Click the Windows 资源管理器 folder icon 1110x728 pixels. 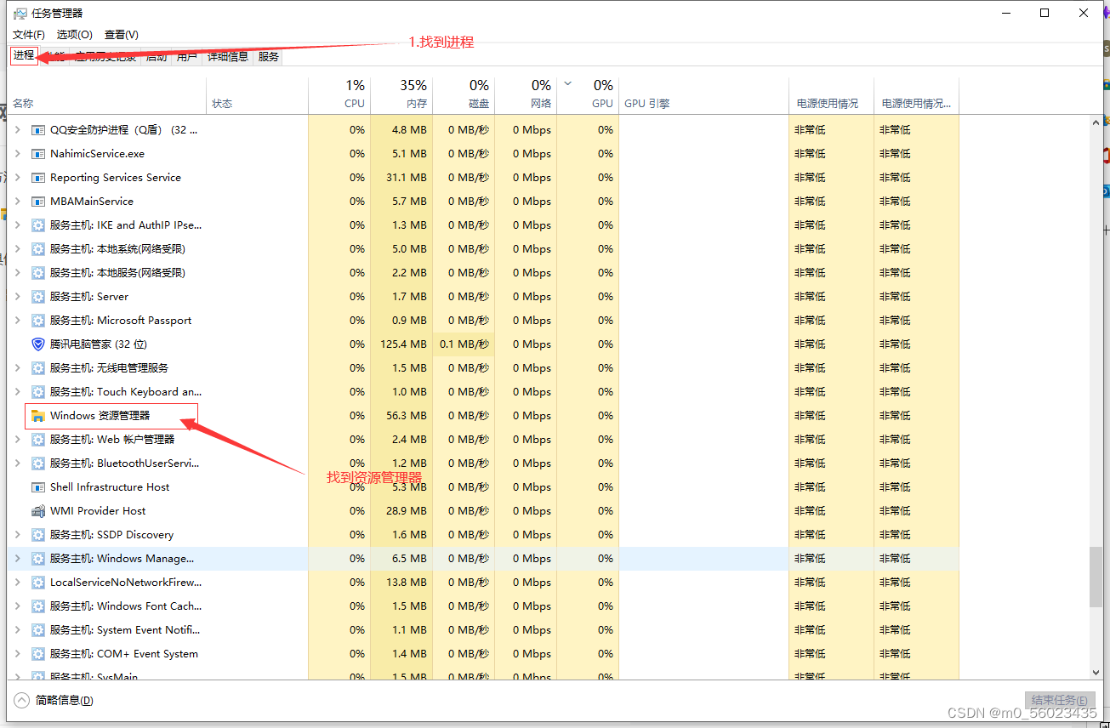point(37,416)
